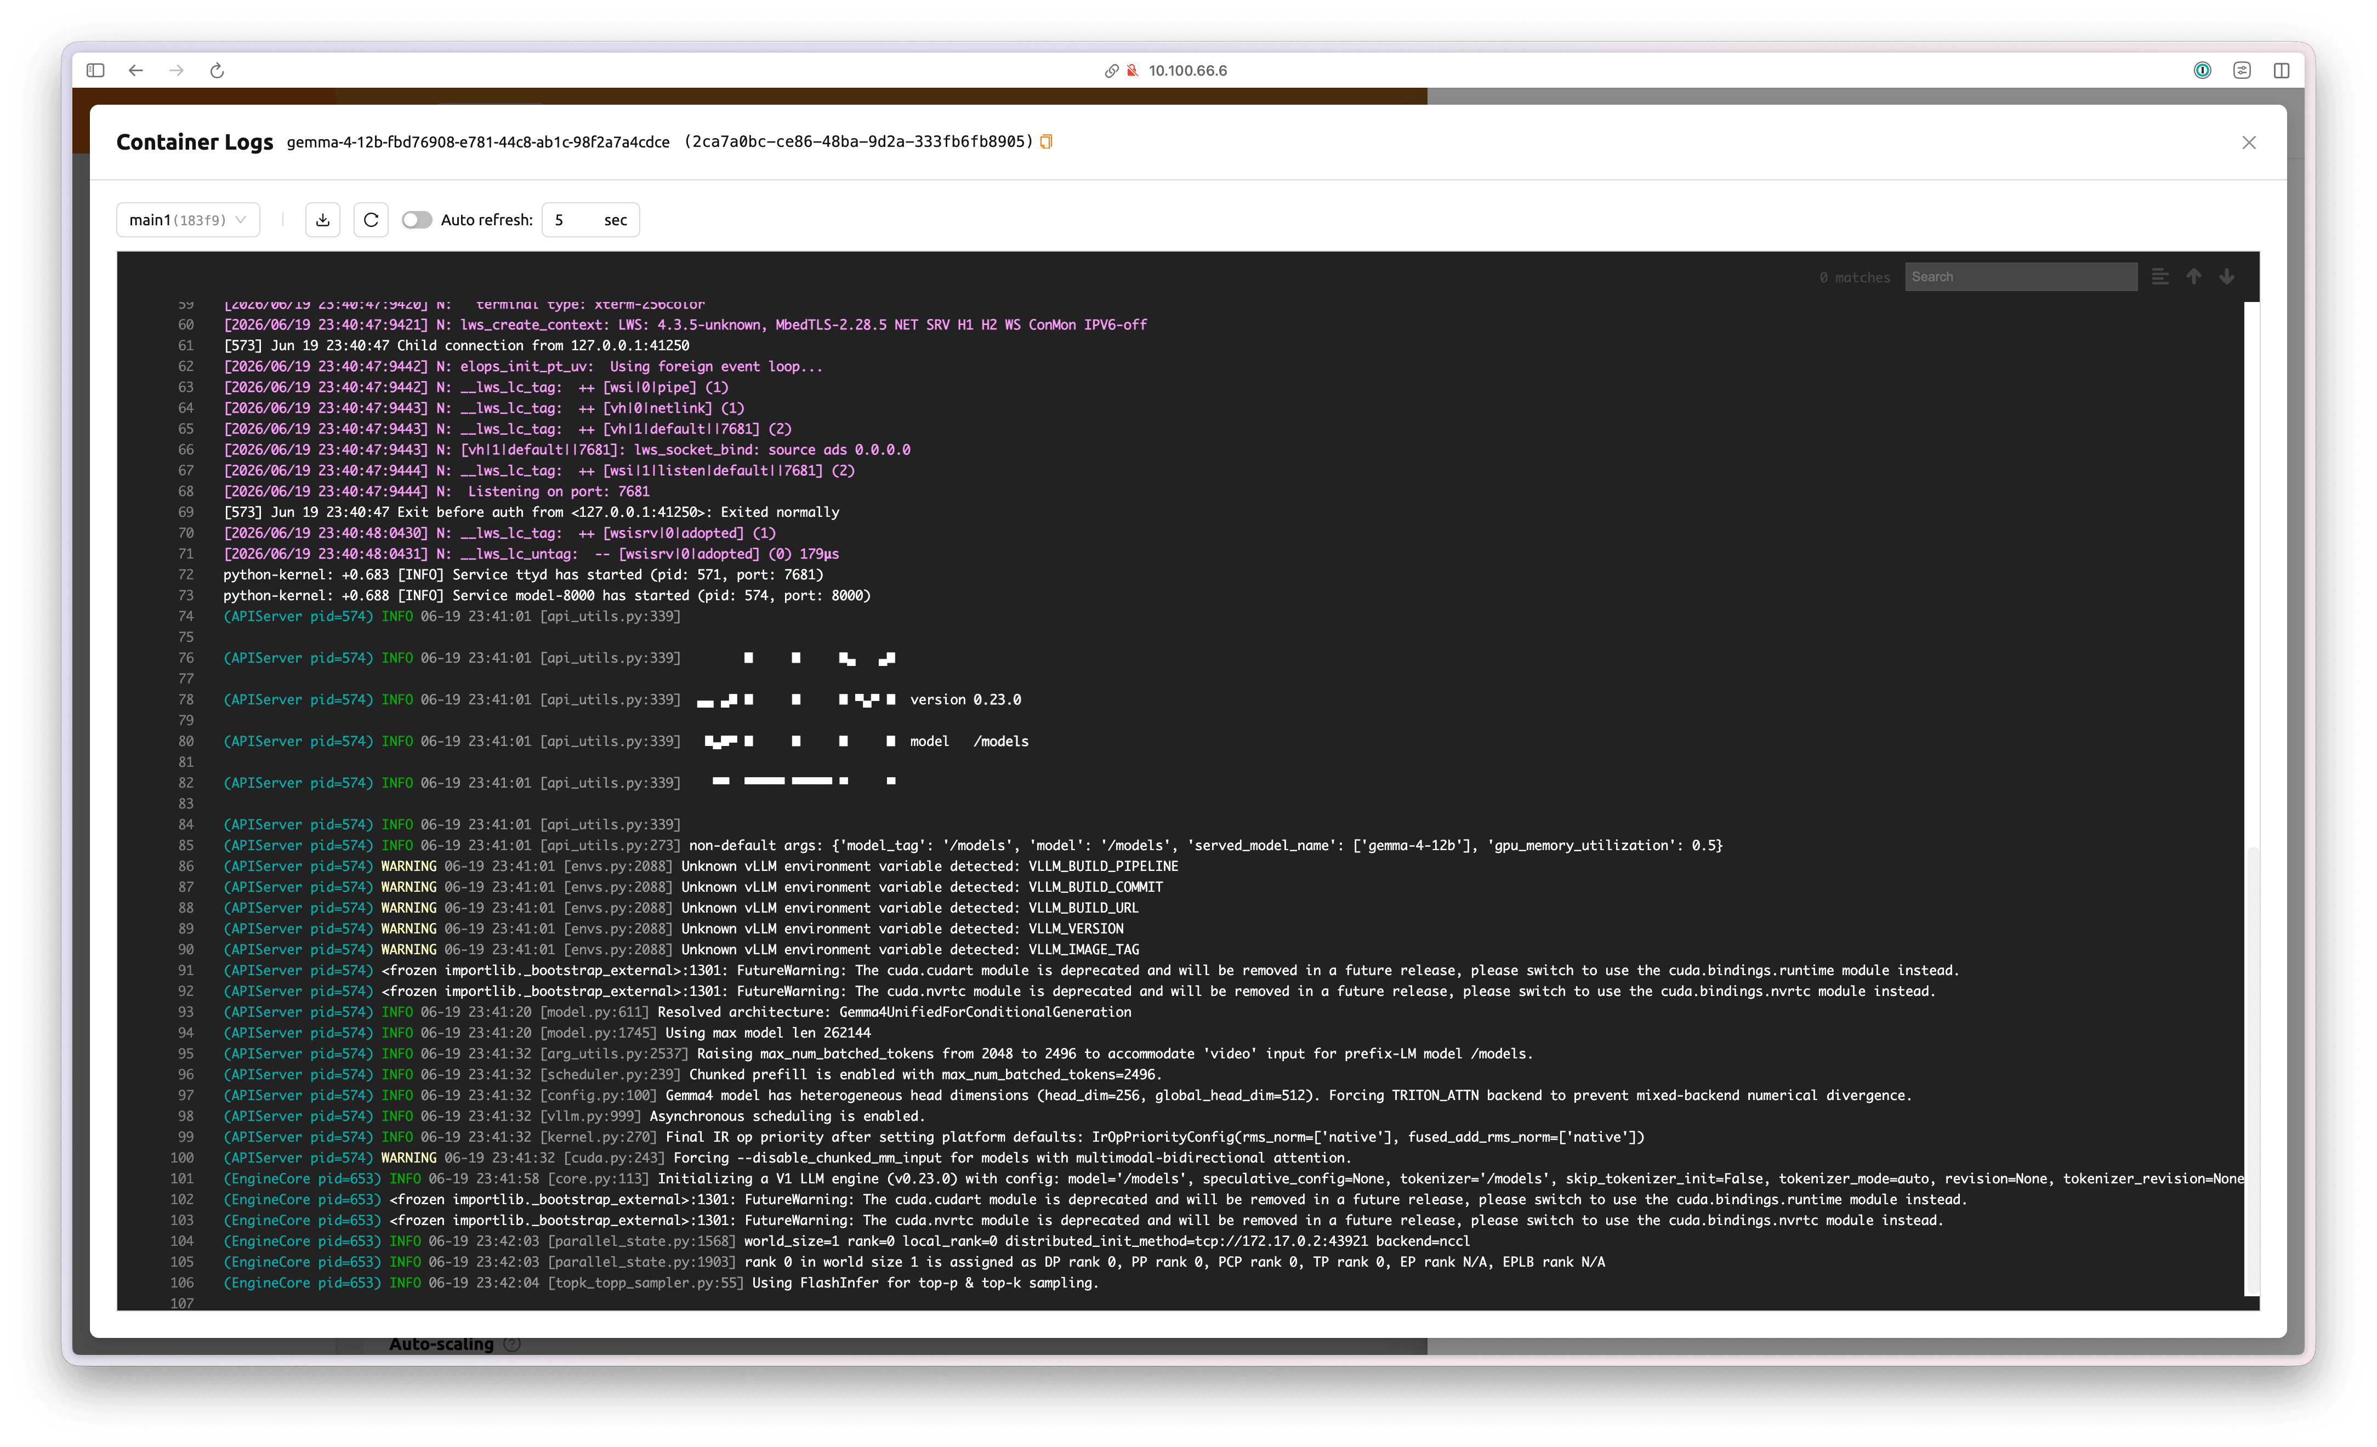Image resolution: width=2377 pixels, height=1447 pixels.
Task: Reload the page in the browser
Action: pos(217,70)
